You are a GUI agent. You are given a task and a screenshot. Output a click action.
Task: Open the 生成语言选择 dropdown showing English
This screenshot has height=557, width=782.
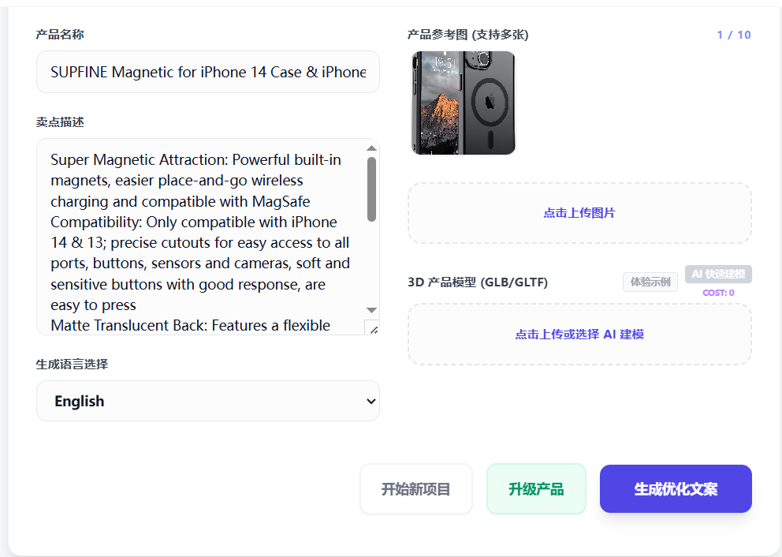(208, 401)
